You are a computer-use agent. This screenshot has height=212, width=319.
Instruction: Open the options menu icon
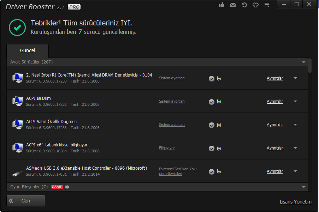pos(267,5)
